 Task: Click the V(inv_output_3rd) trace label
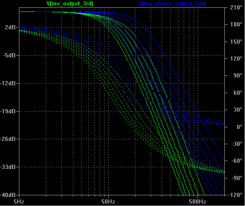(70, 4)
